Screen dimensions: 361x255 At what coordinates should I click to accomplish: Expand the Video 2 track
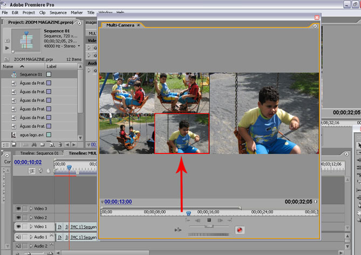point(31,218)
